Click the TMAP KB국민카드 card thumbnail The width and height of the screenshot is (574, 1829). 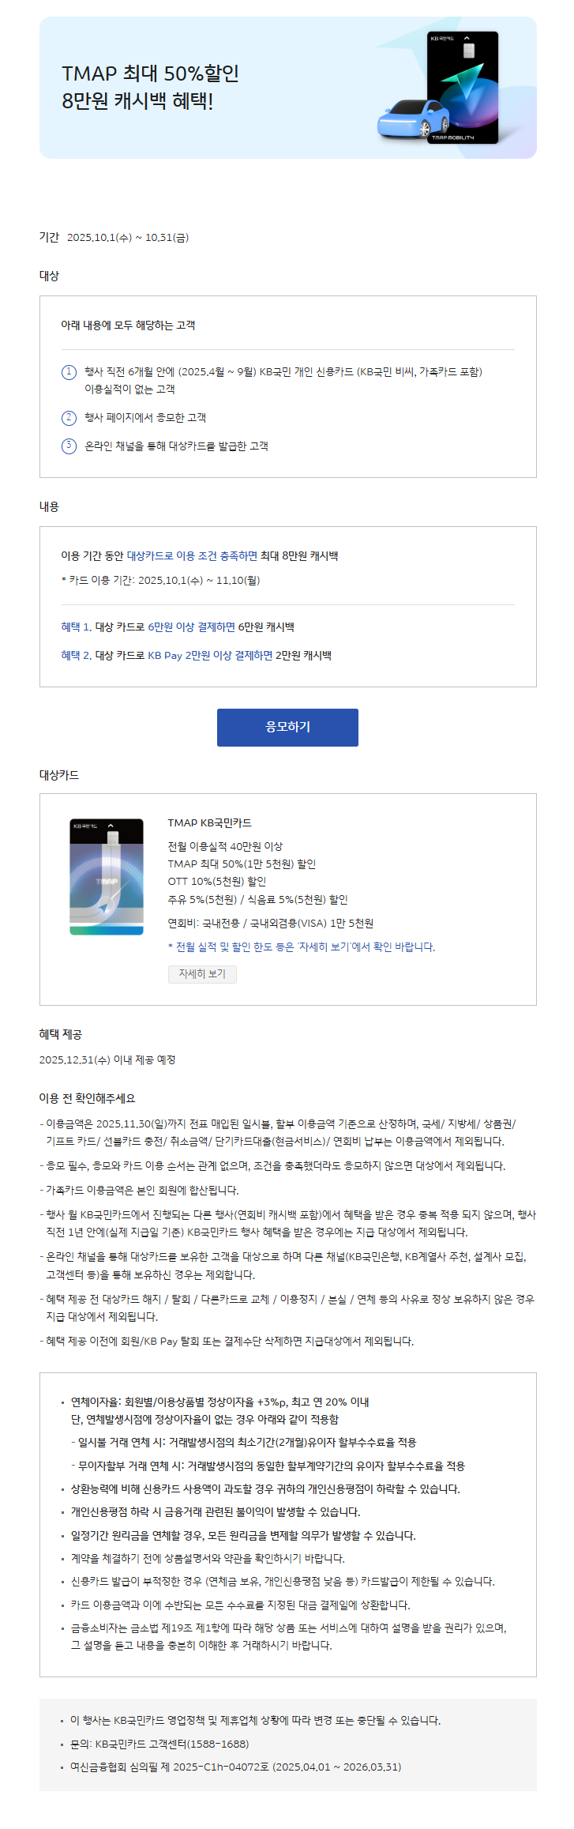(x=107, y=877)
